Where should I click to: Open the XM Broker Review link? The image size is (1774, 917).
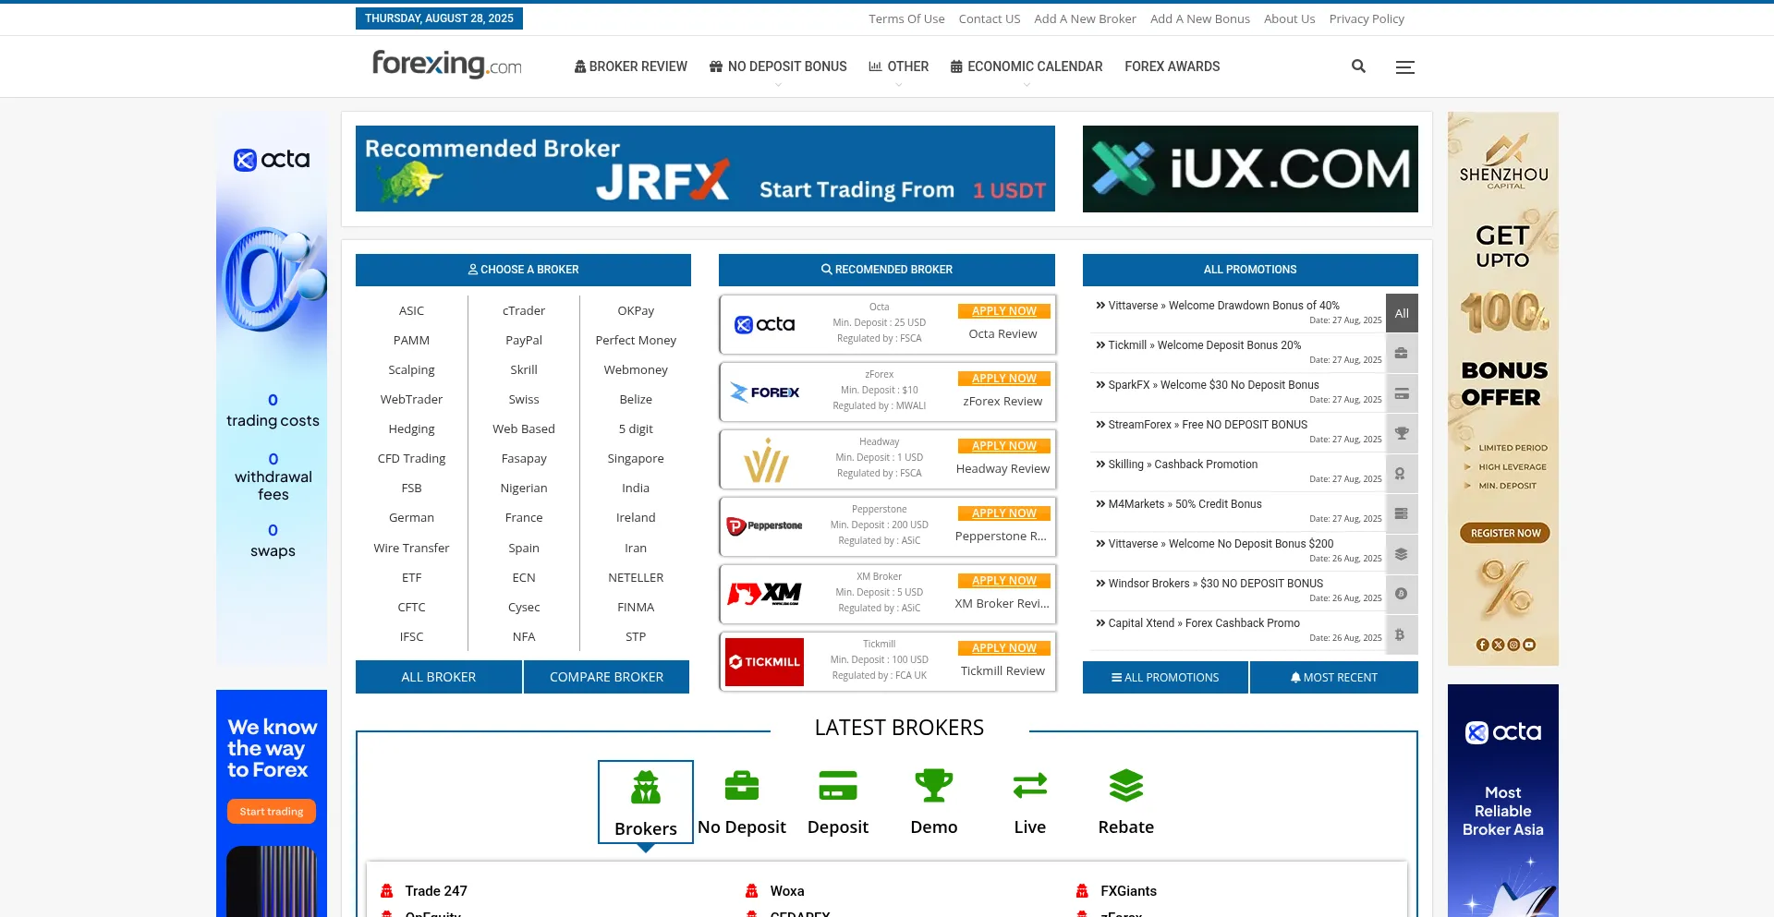click(x=1002, y=604)
